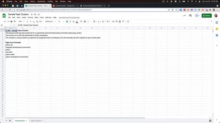Switch to the topic clusters sheet tab

(36, 121)
